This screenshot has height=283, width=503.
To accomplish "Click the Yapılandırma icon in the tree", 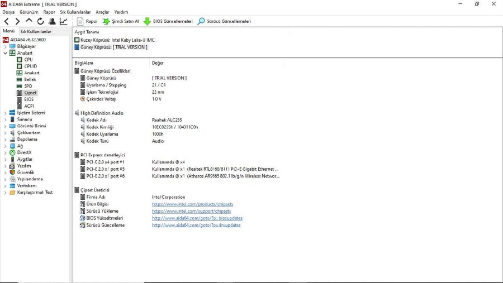I will (12, 179).
